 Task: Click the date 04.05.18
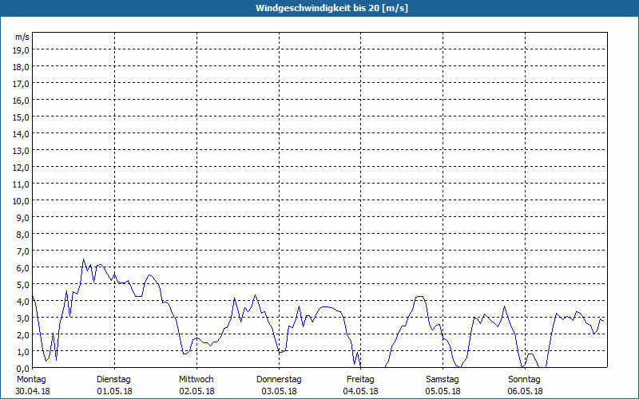(x=361, y=391)
